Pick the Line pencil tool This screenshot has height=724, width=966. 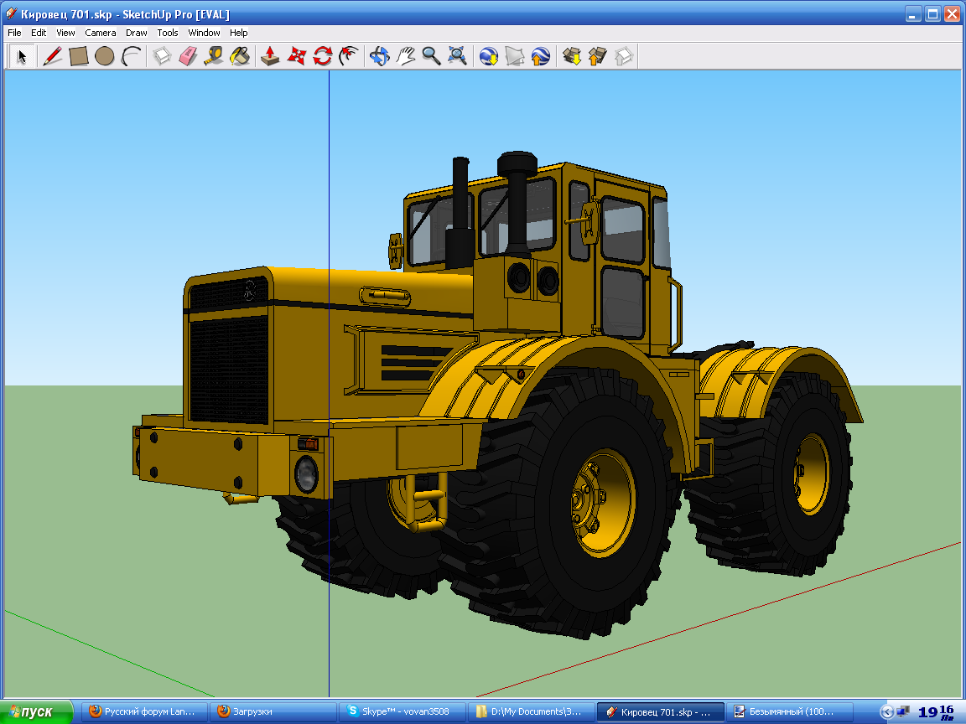tap(52, 57)
